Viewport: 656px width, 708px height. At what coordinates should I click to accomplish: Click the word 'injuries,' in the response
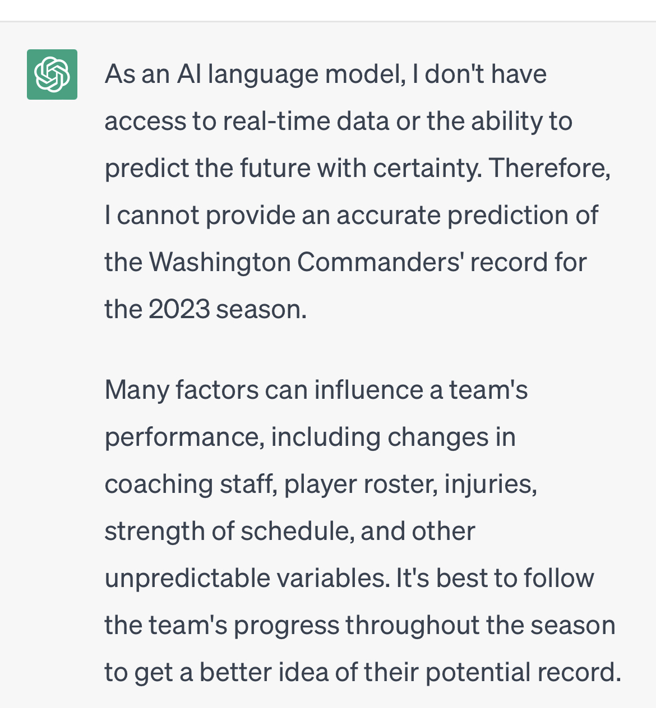tap(491, 485)
